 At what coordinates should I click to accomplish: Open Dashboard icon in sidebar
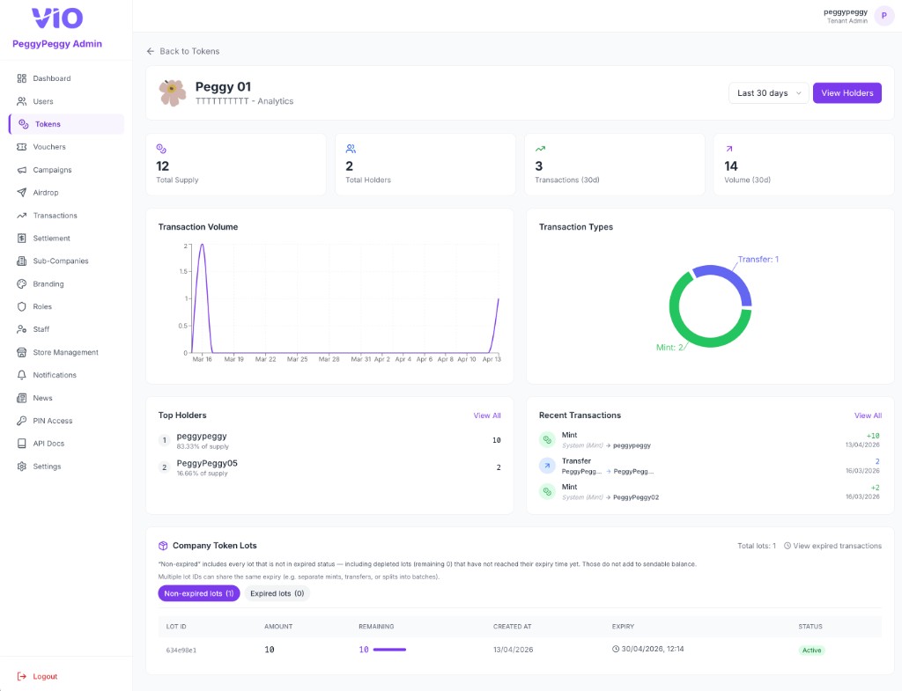click(x=22, y=78)
